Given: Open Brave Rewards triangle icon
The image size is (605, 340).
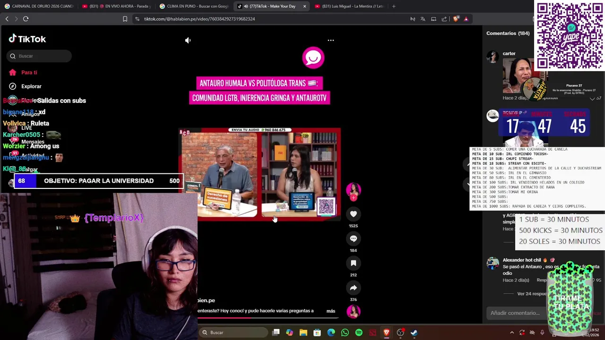Looking at the screenshot, I should coord(466,19).
